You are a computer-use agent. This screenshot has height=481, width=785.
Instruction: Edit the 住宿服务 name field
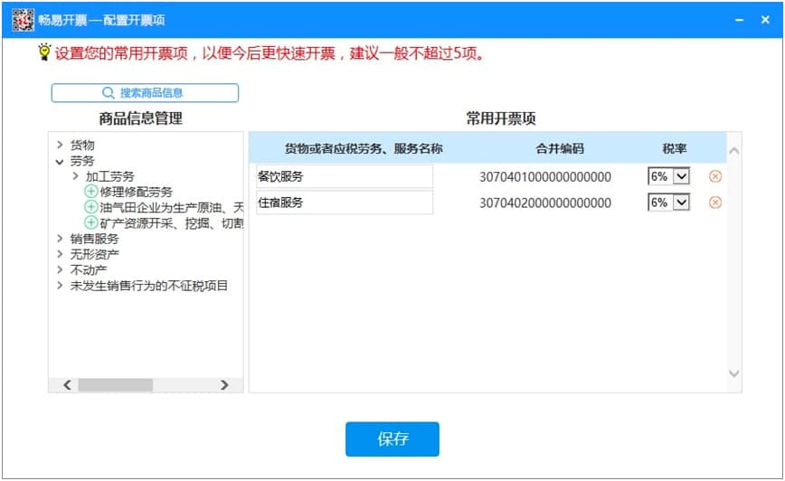point(345,203)
